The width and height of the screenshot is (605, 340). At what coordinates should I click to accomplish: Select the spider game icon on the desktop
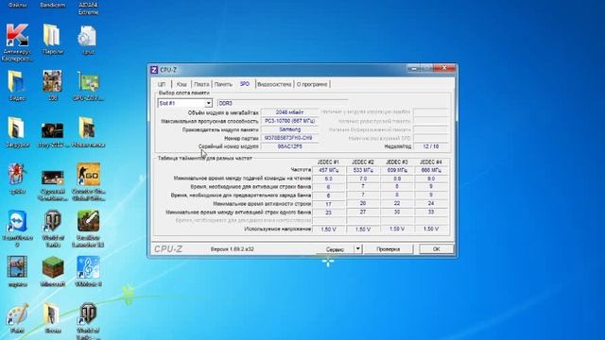point(17,175)
